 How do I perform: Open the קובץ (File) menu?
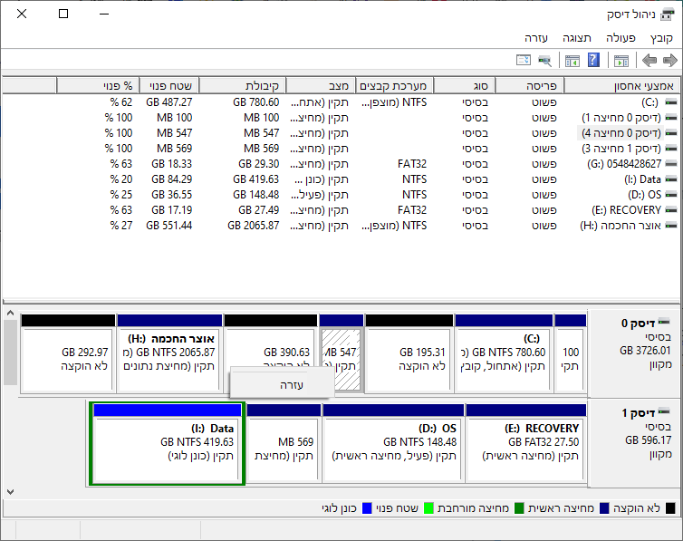point(661,38)
